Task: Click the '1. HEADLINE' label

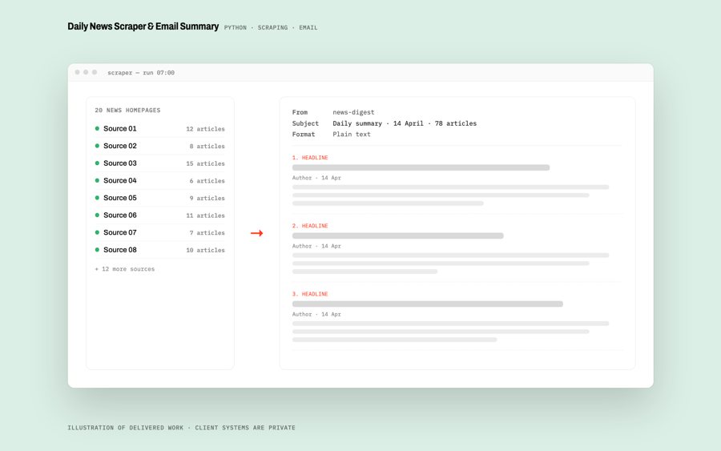Action: tap(310, 158)
